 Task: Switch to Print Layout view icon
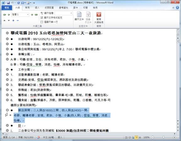pos(126,137)
